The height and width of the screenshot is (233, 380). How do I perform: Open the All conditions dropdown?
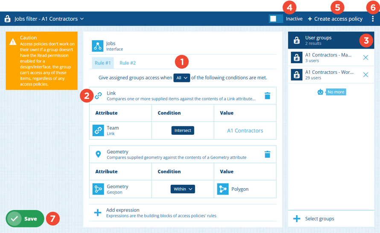coord(182,78)
